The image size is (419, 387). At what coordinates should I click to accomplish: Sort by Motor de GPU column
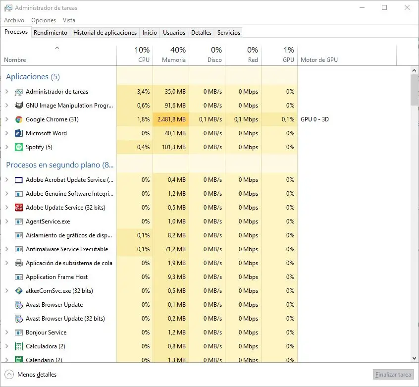coord(347,55)
